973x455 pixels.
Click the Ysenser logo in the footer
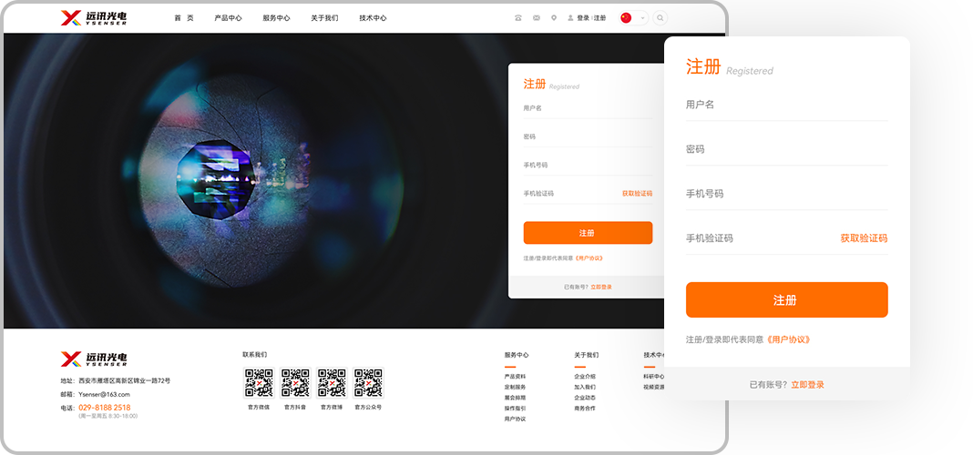pyautogui.click(x=94, y=359)
